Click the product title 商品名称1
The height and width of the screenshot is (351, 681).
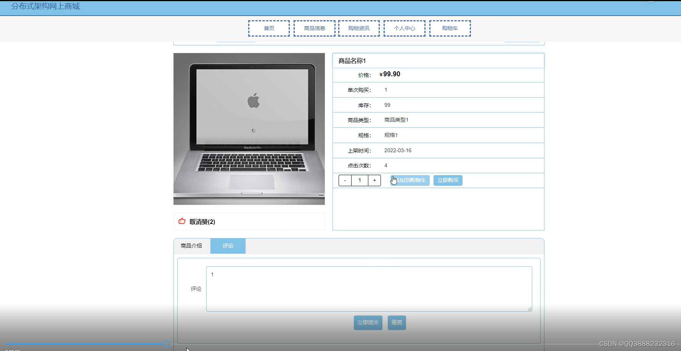(352, 61)
